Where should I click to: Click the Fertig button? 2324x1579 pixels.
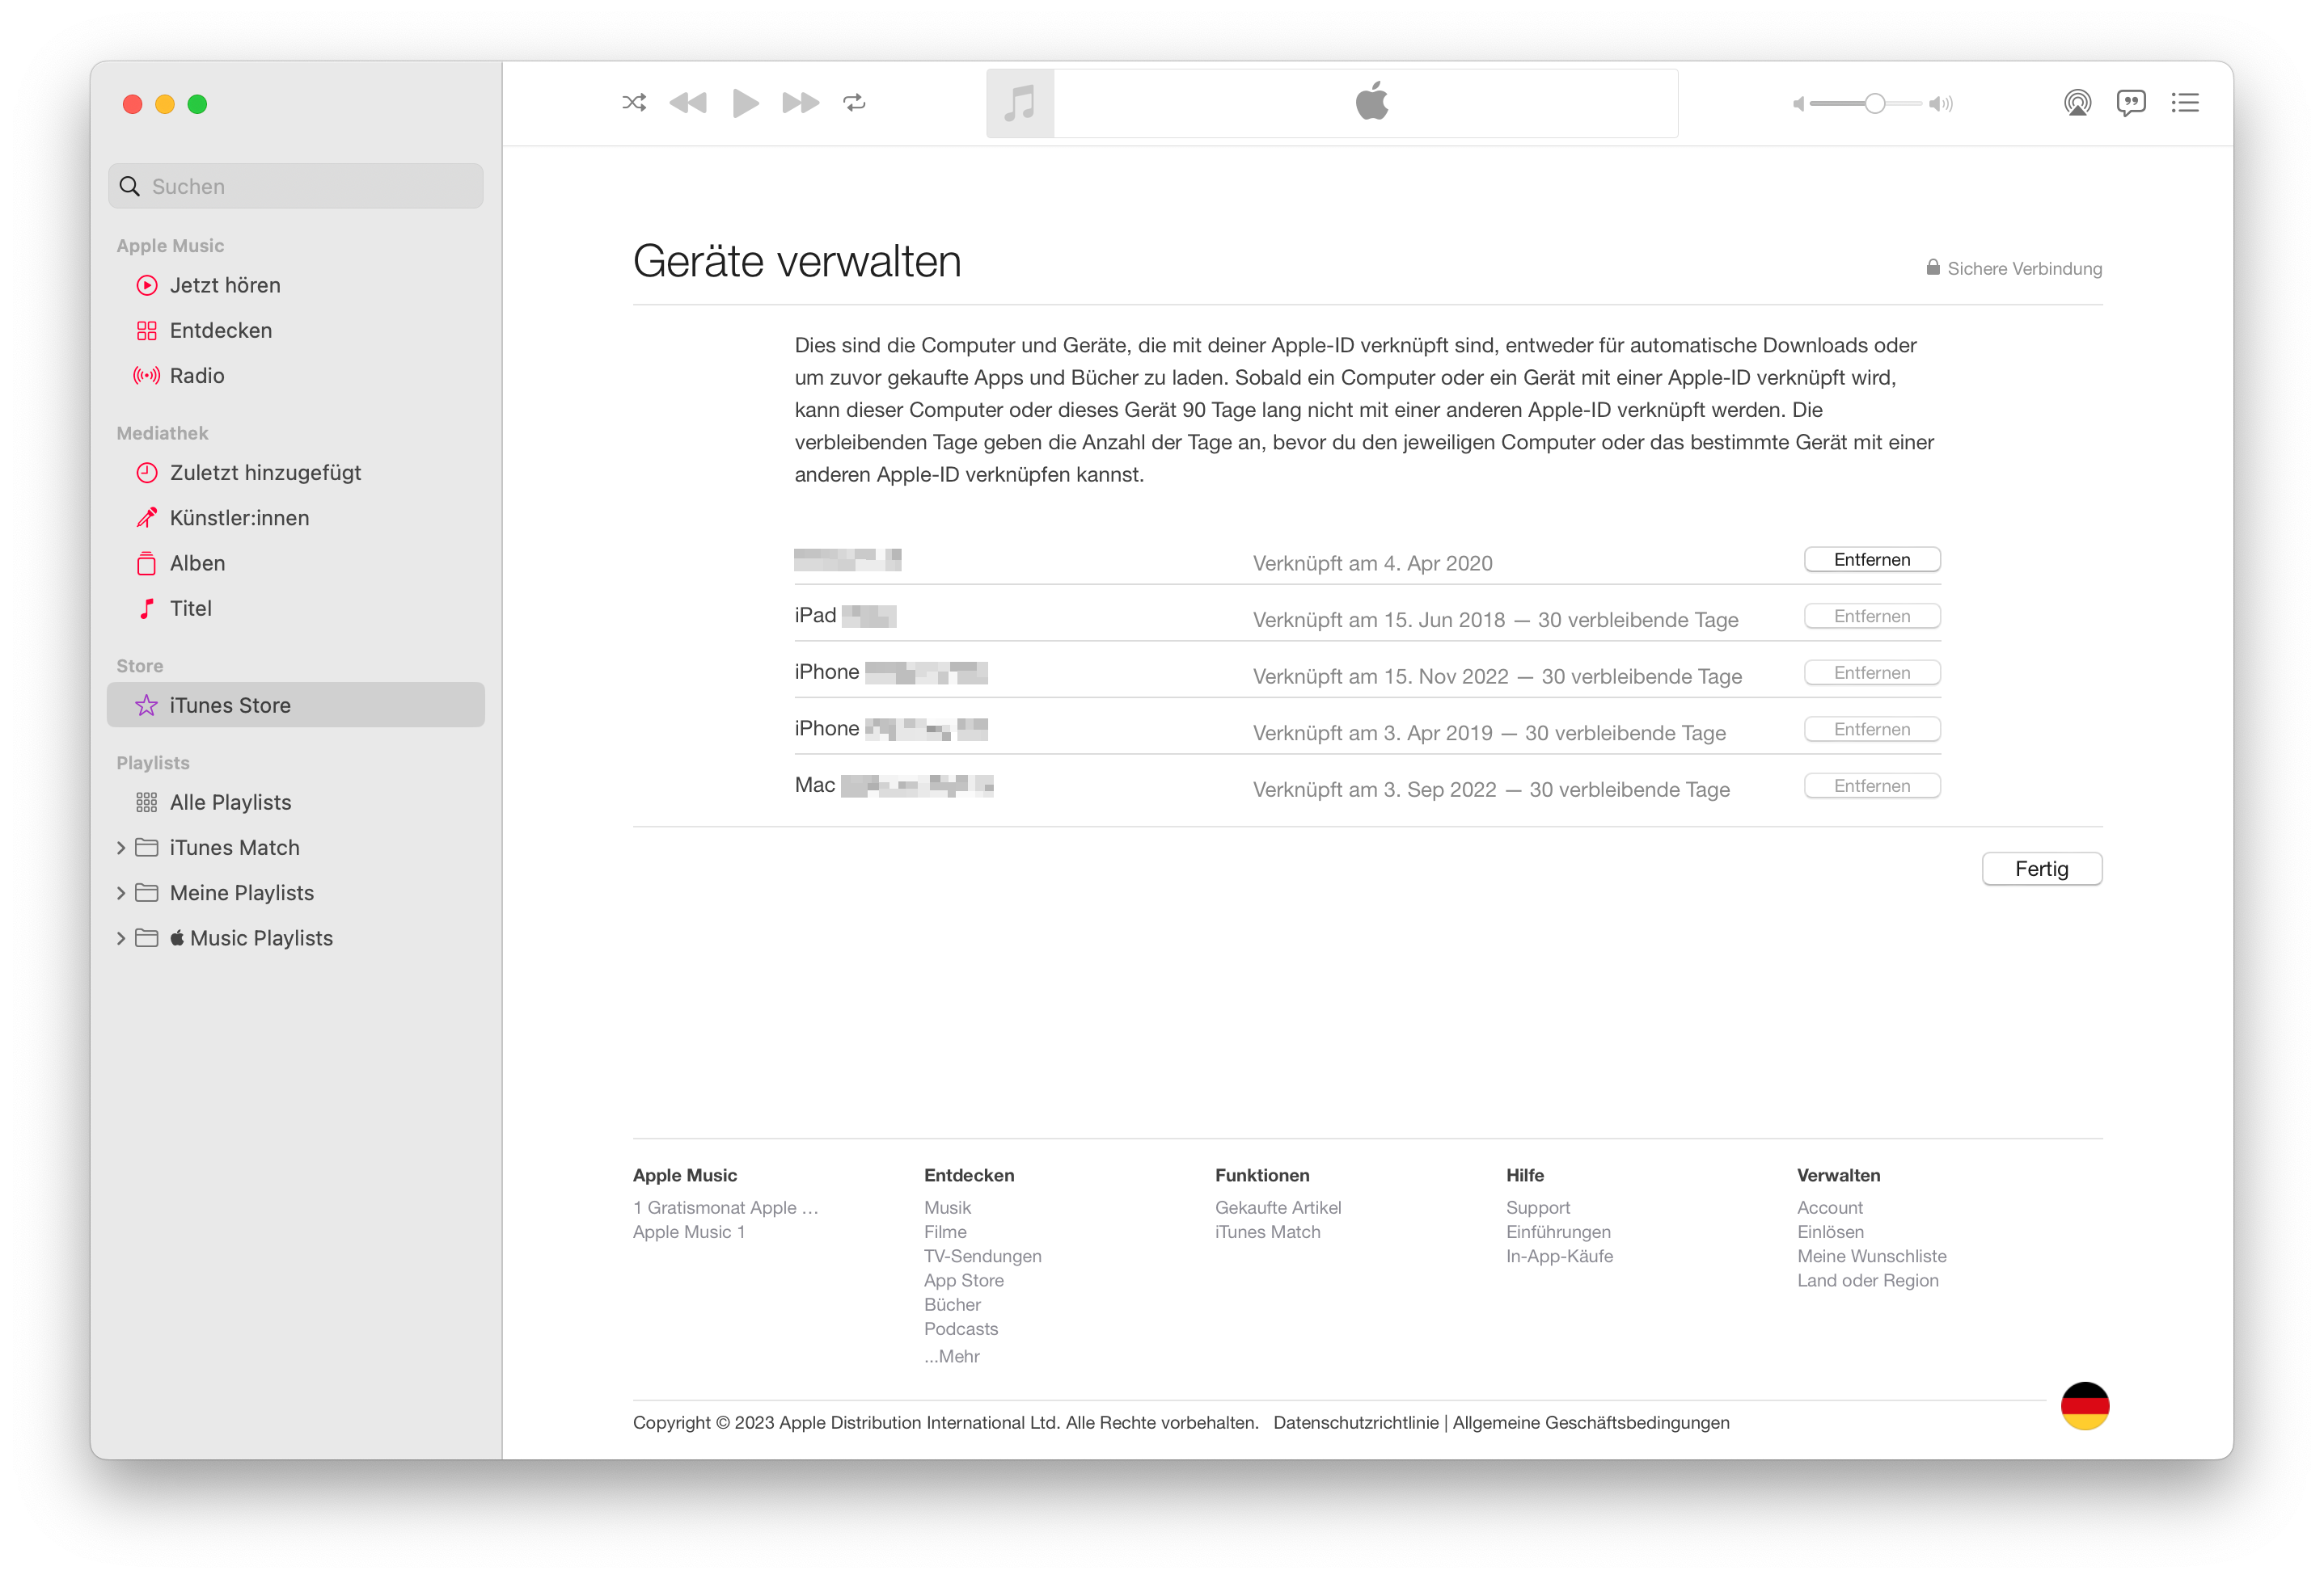tap(2041, 869)
